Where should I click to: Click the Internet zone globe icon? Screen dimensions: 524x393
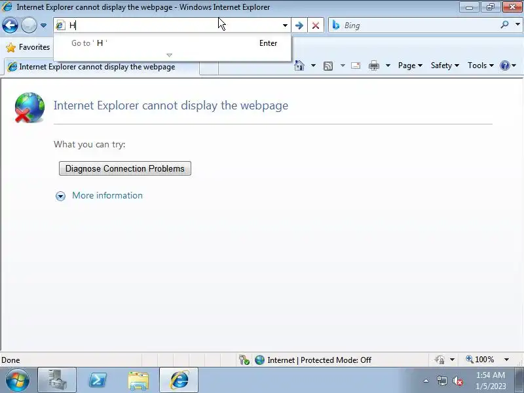[x=259, y=360]
